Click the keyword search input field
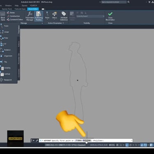Screen dimensions: 154x154 [114, 2]
